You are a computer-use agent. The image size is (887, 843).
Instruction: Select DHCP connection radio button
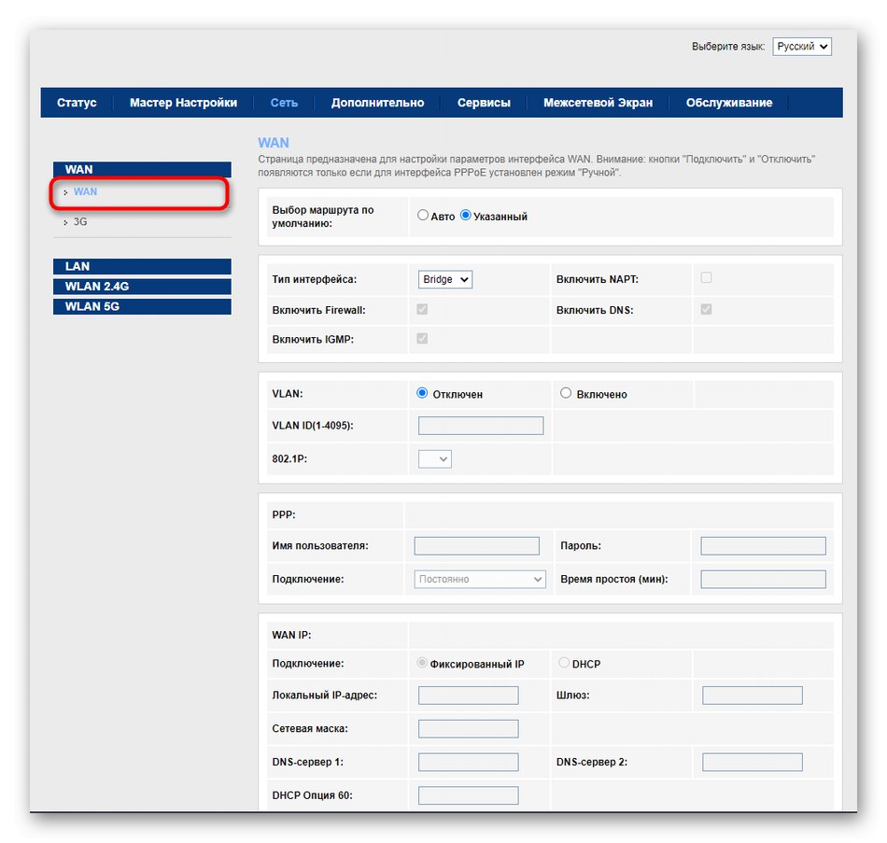point(564,663)
